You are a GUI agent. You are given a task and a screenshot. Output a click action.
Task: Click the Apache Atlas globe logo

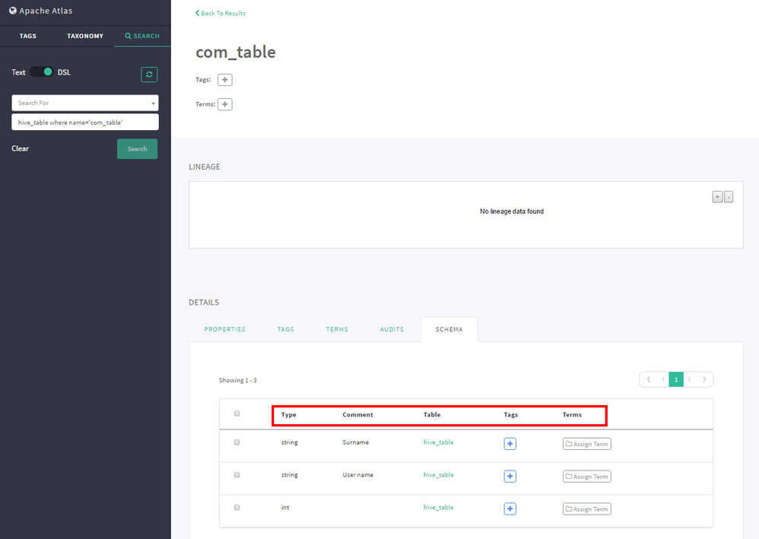(x=13, y=11)
